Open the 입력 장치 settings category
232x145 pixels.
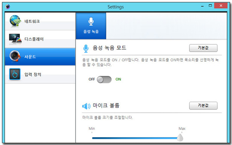(x=40, y=74)
